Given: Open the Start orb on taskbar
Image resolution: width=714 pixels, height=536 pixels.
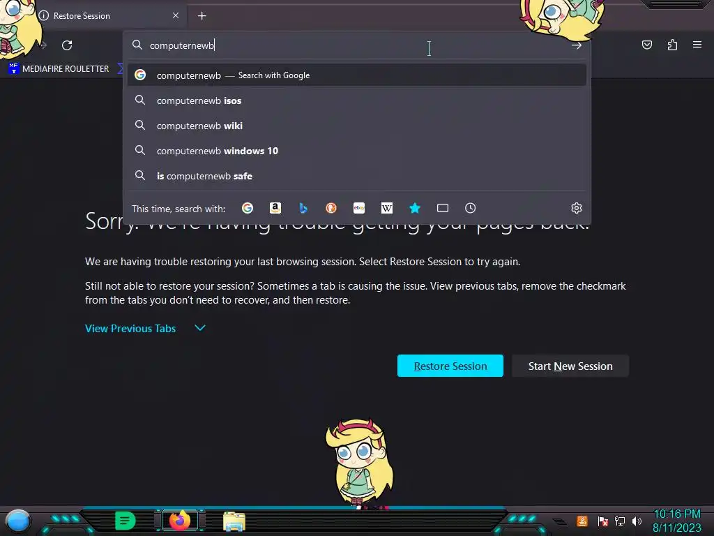Looking at the screenshot, I should [x=18, y=521].
